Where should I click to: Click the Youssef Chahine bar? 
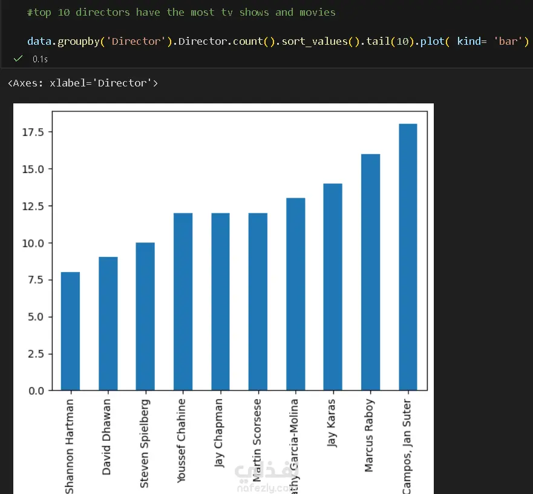[183, 302]
